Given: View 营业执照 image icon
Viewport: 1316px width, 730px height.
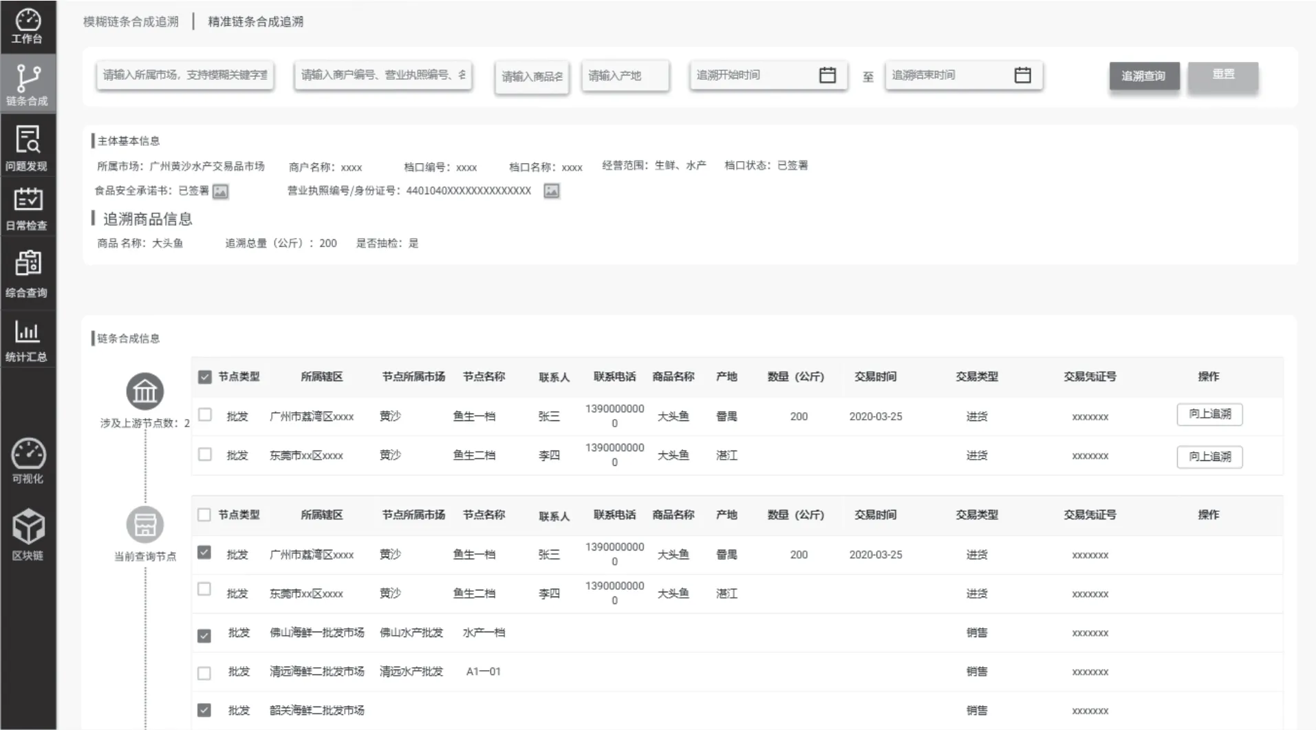Looking at the screenshot, I should pyautogui.click(x=551, y=191).
